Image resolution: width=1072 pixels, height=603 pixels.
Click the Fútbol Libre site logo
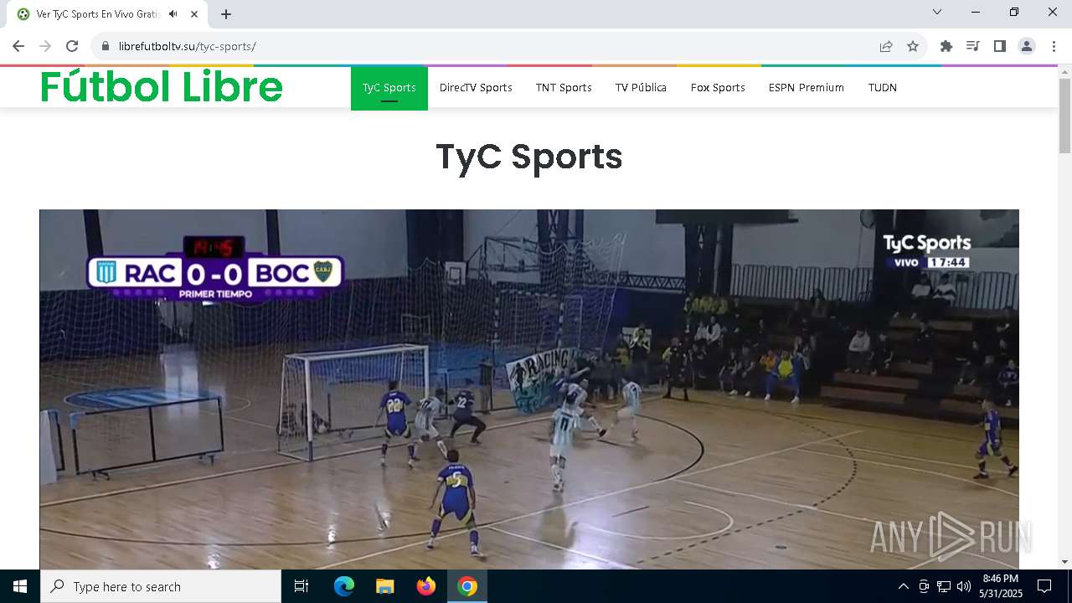[162, 86]
